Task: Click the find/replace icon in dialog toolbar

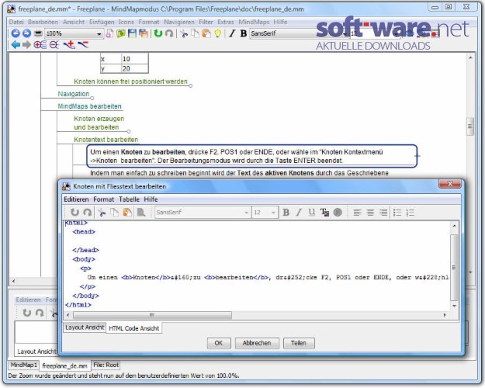Action: click(x=141, y=213)
